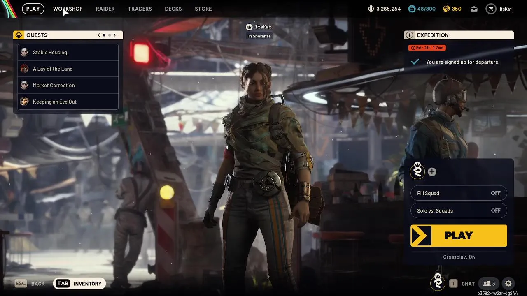Click the 48/800 token count
The width and height of the screenshot is (527, 296).
click(427, 9)
